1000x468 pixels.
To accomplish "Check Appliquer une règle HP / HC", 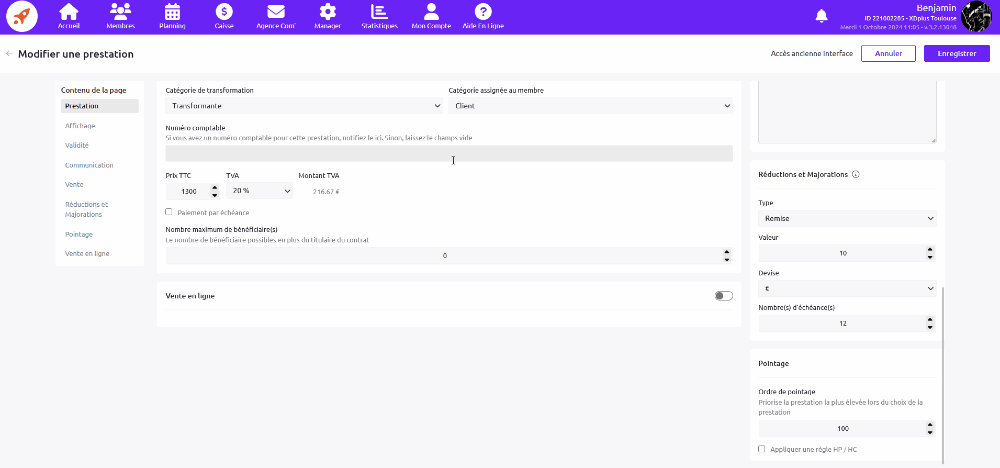I will (761, 449).
